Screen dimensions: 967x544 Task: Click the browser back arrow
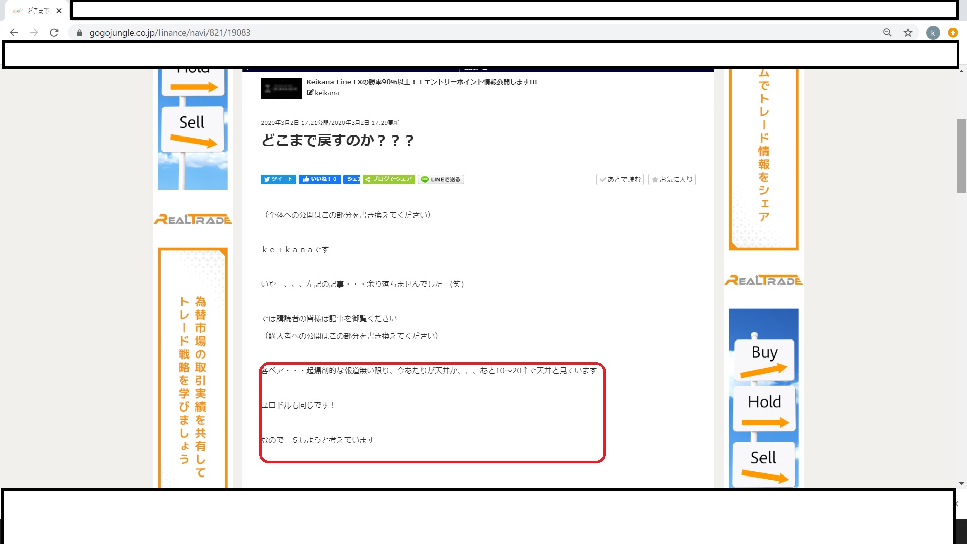pos(14,33)
